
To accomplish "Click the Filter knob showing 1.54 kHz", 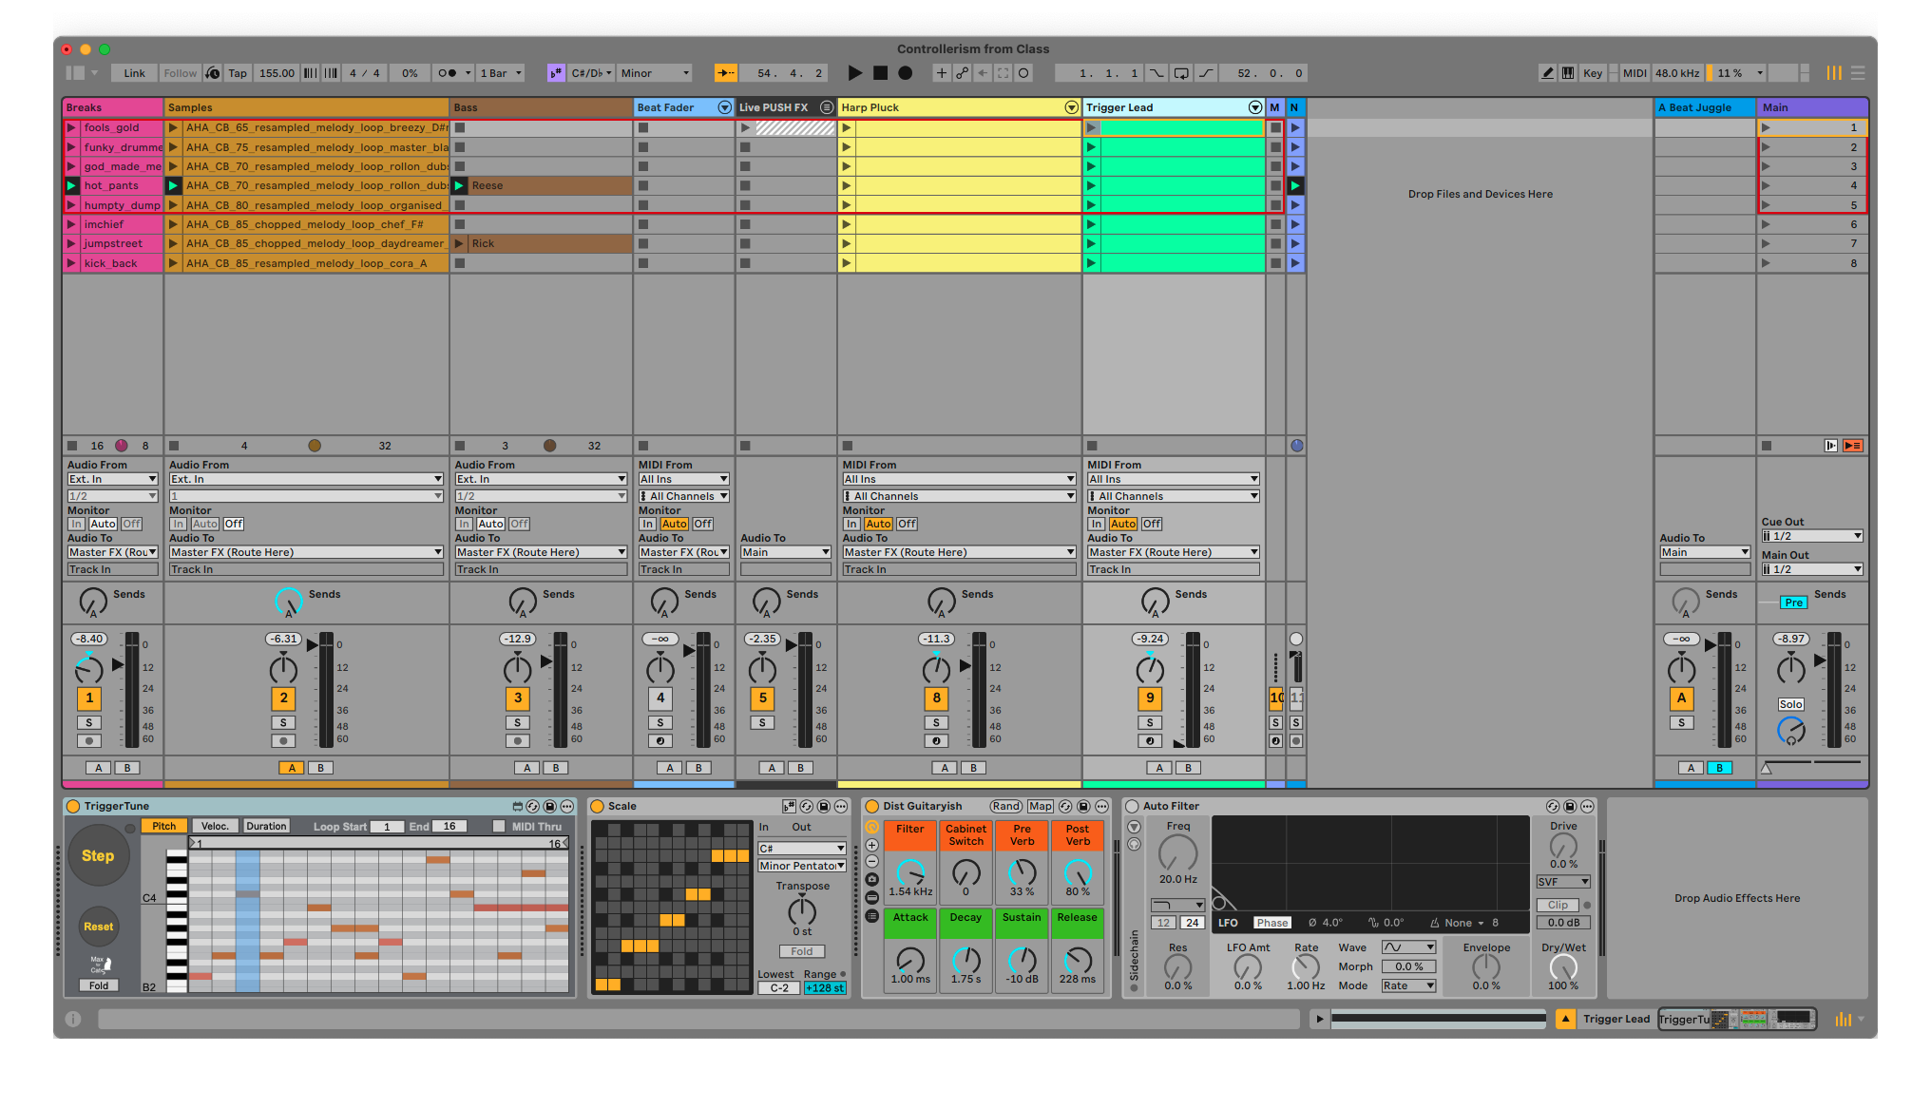I will coord(909,871).
